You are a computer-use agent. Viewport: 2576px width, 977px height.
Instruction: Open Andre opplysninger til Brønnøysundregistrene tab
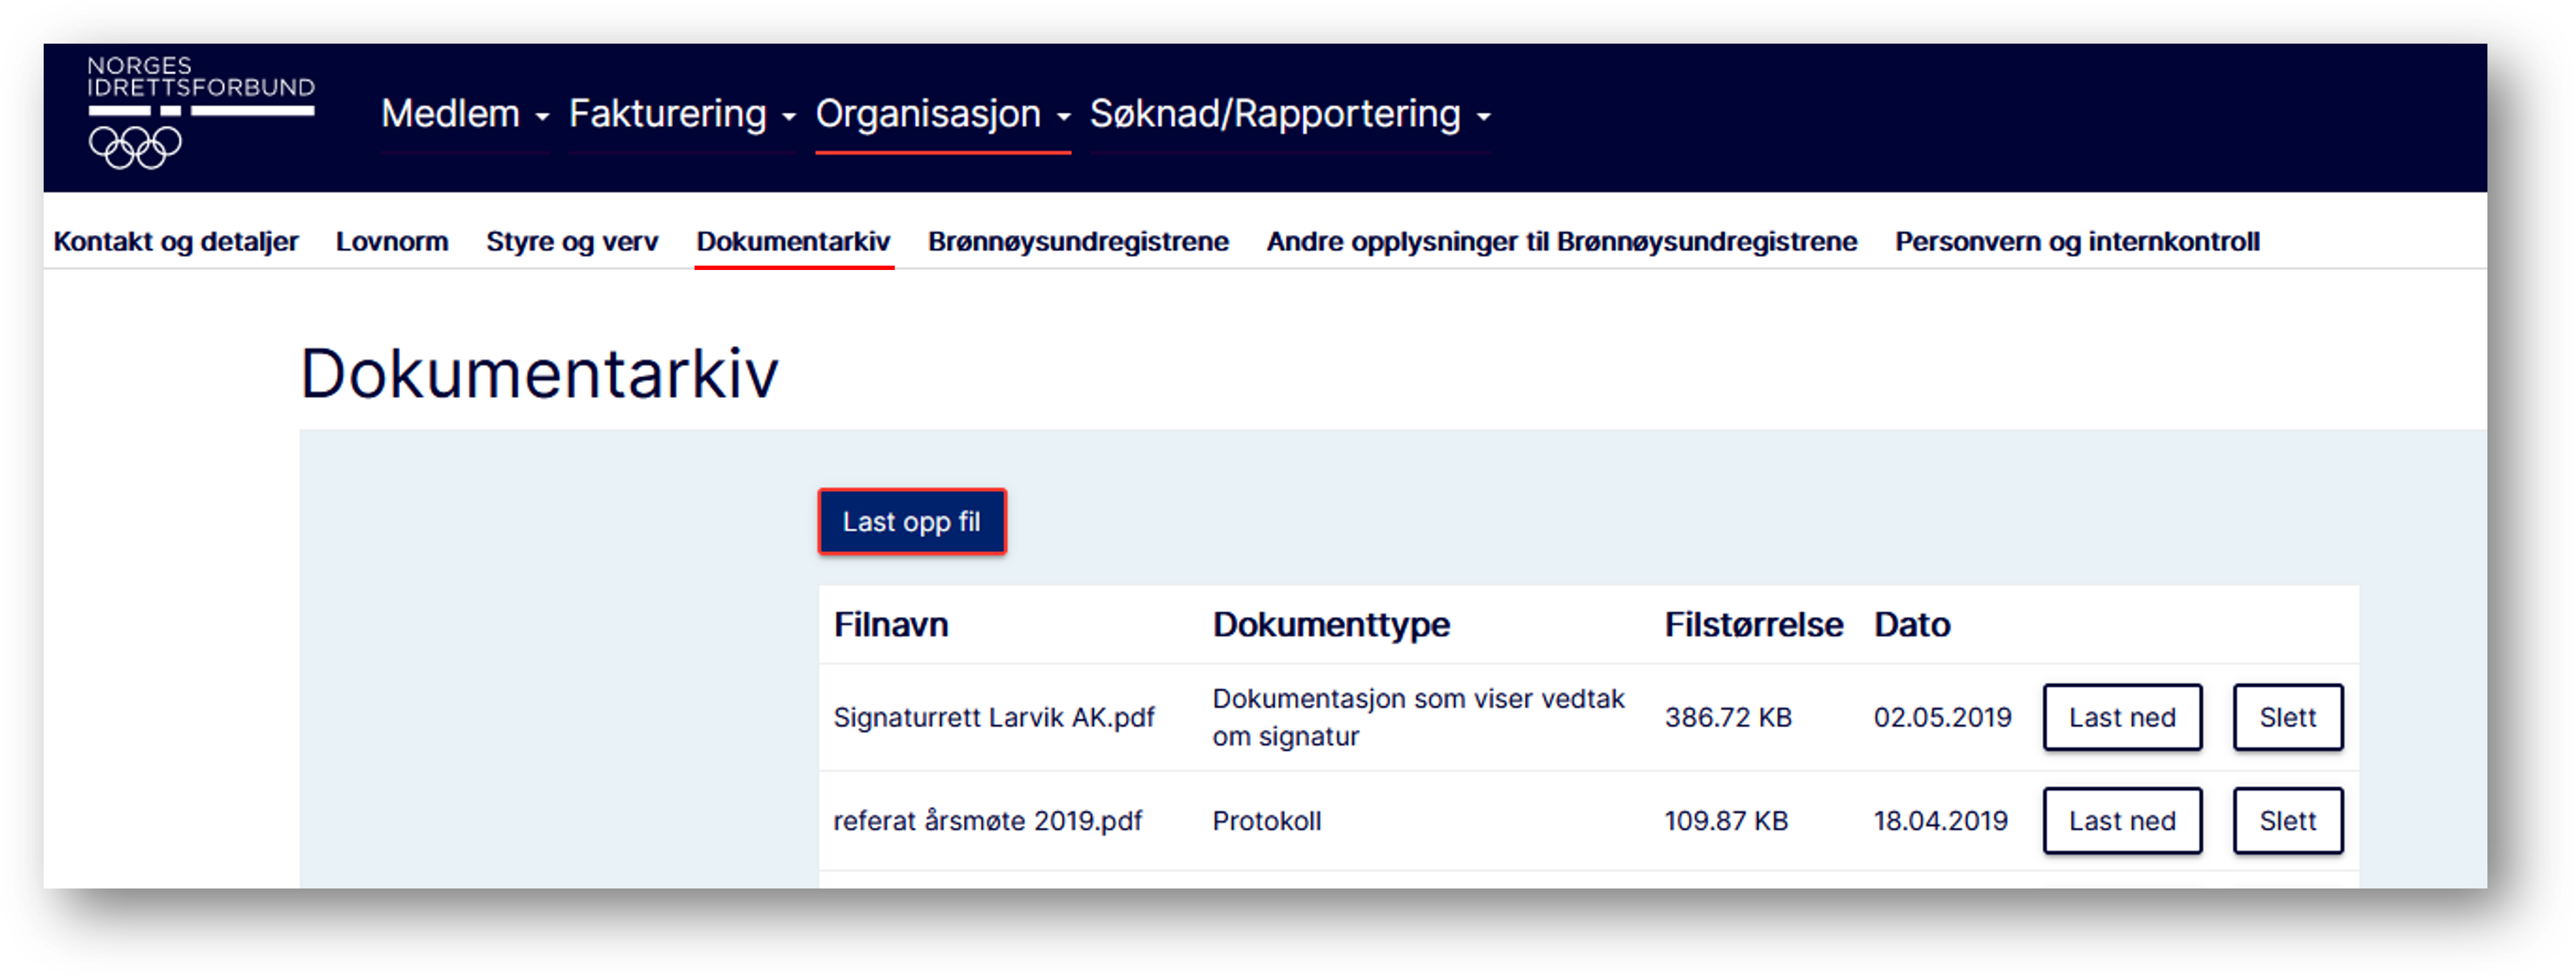tap(1562, 241)
